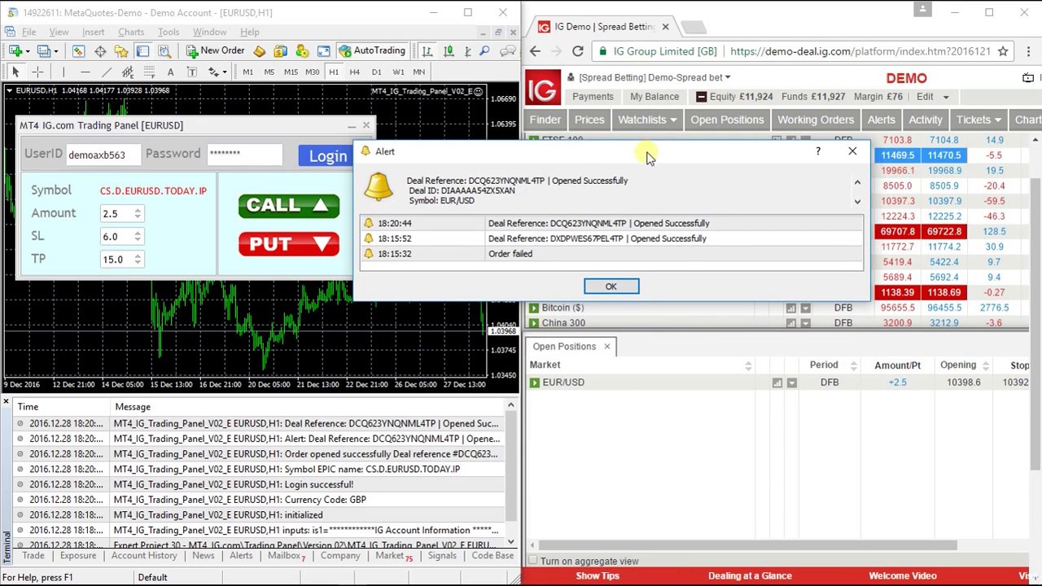Screen dimensions: 1042x586
Task: Adjust the TP value spinner arrows
Action: coord(138,259)
